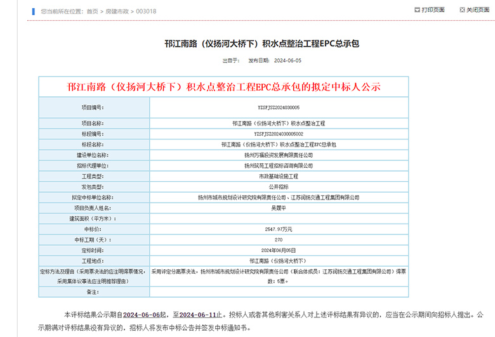Click the 项目编号 label
The width and height of the screenshot is (495, 337).
pos(93,108)
